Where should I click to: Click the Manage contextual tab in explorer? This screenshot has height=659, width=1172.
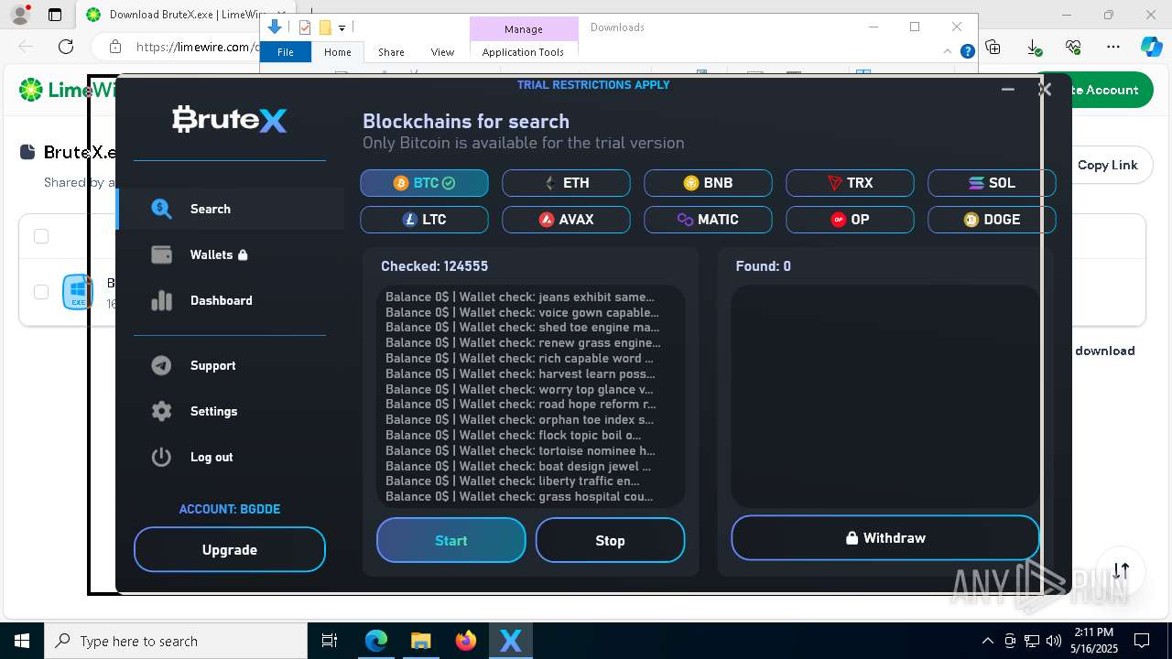coord(524,29)
